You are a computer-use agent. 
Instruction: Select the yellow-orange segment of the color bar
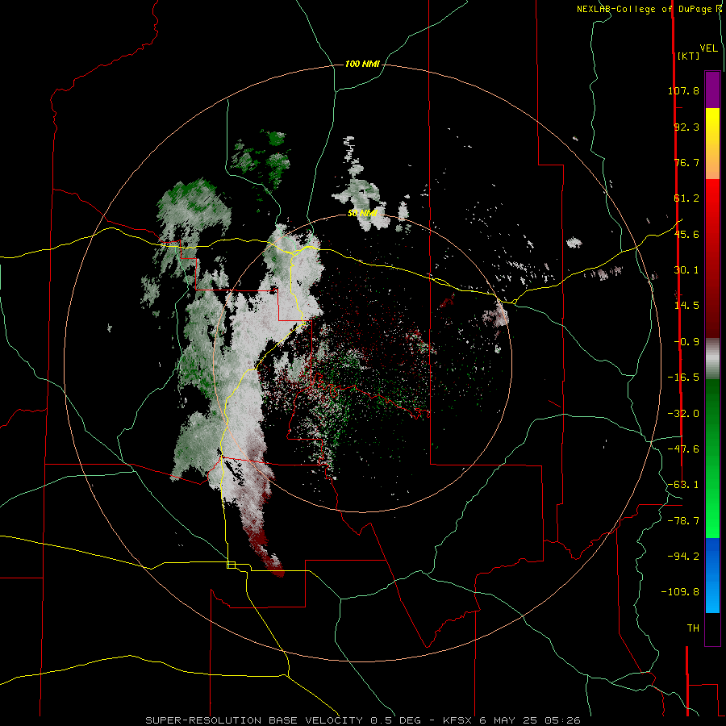712,144
